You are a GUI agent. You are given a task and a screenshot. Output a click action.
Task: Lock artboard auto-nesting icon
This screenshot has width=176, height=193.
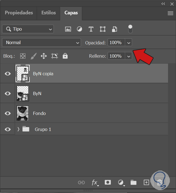coord(54,56)
